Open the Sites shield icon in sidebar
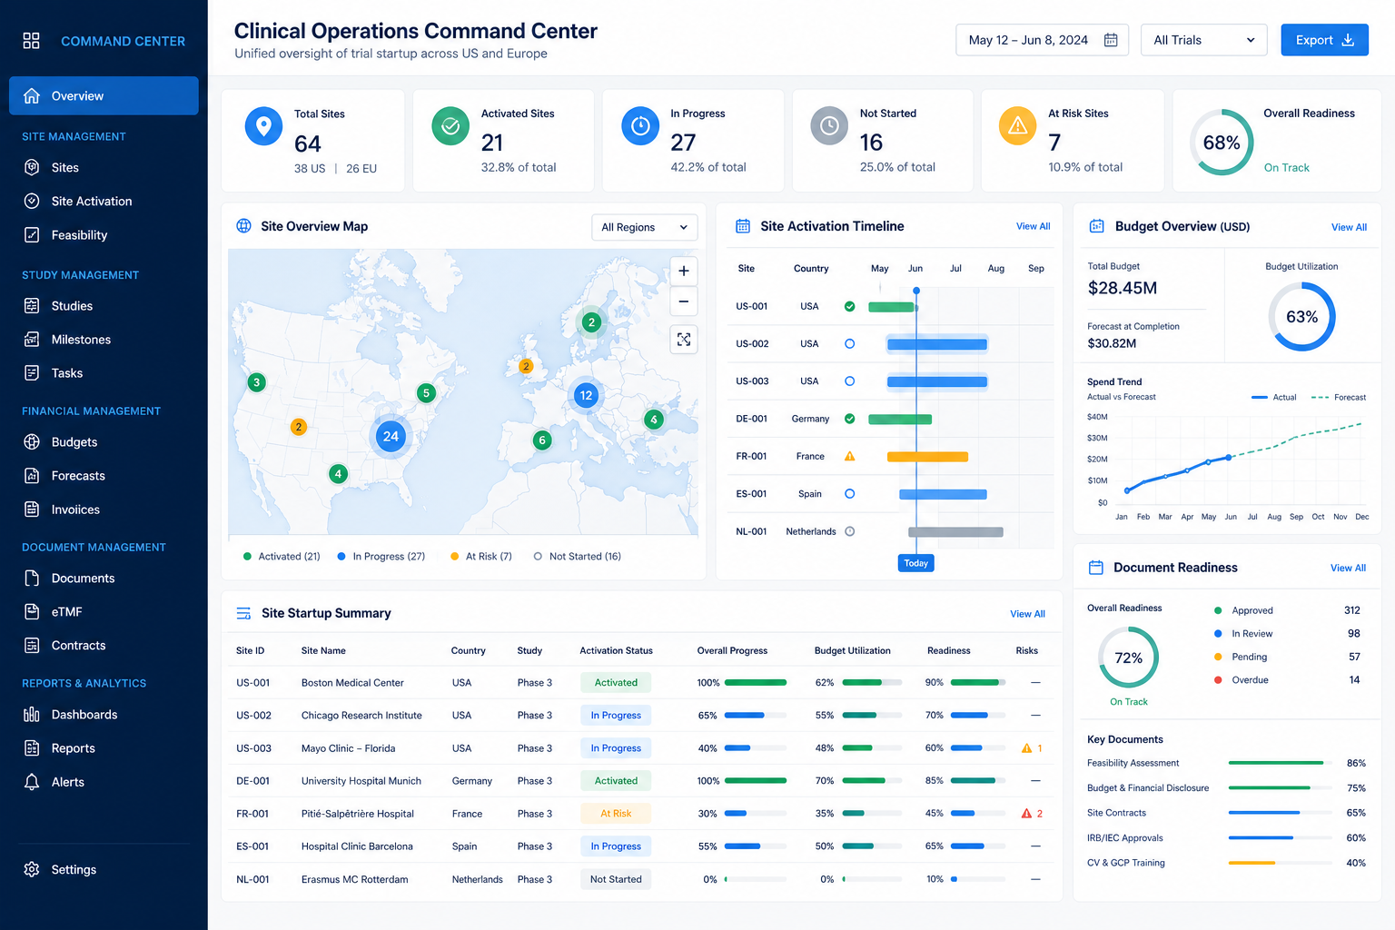Screen dimensions: 1395x930 pos(32,167)
